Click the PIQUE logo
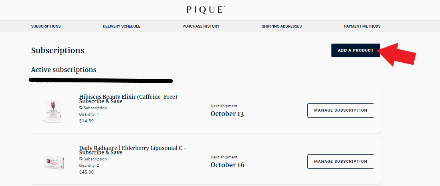The image size is (440, 186). pyautogui.click(x=206, y=10)
